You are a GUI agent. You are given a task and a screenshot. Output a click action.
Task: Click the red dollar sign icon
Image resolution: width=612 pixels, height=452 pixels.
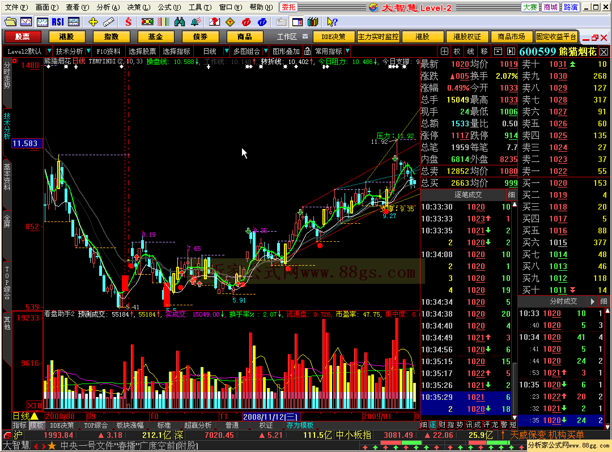(128, 22)
